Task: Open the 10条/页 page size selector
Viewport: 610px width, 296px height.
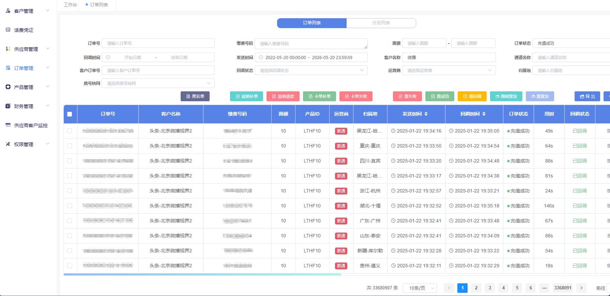Action: (420, 288)
